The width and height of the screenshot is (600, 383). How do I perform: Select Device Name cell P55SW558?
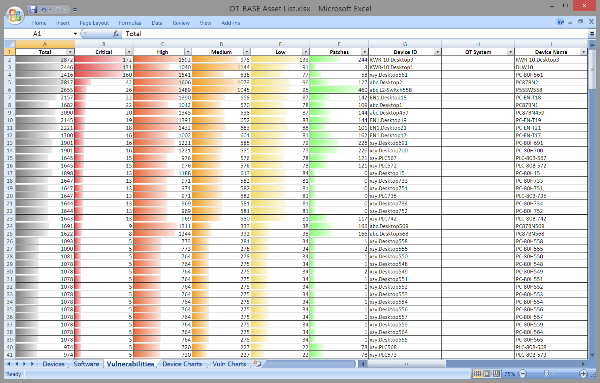click(551, 90)
